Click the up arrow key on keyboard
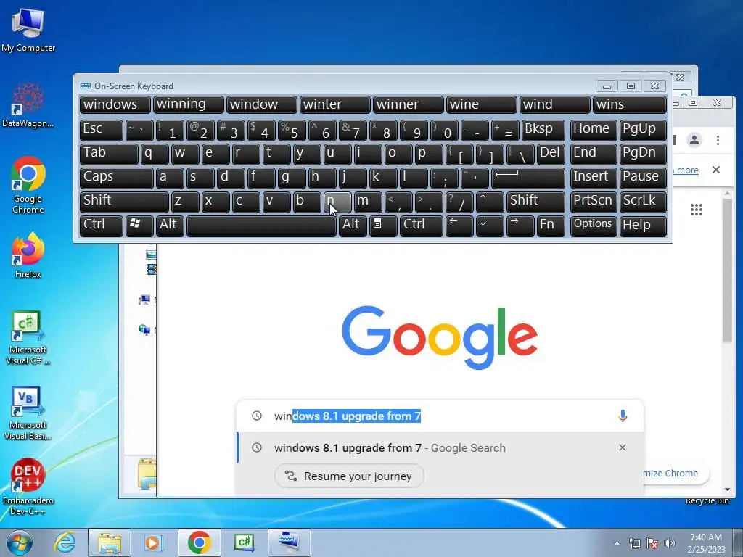743x557 pixels. [x=490, y=202]
